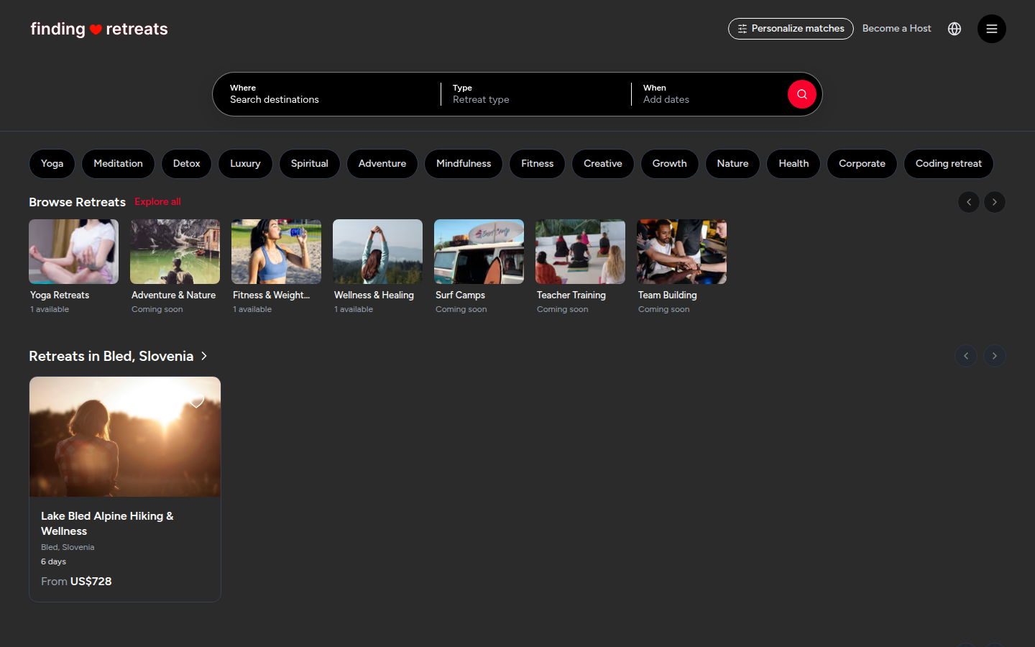
Task: Open Teacher Training thumbnail
Action: (580, 252)
